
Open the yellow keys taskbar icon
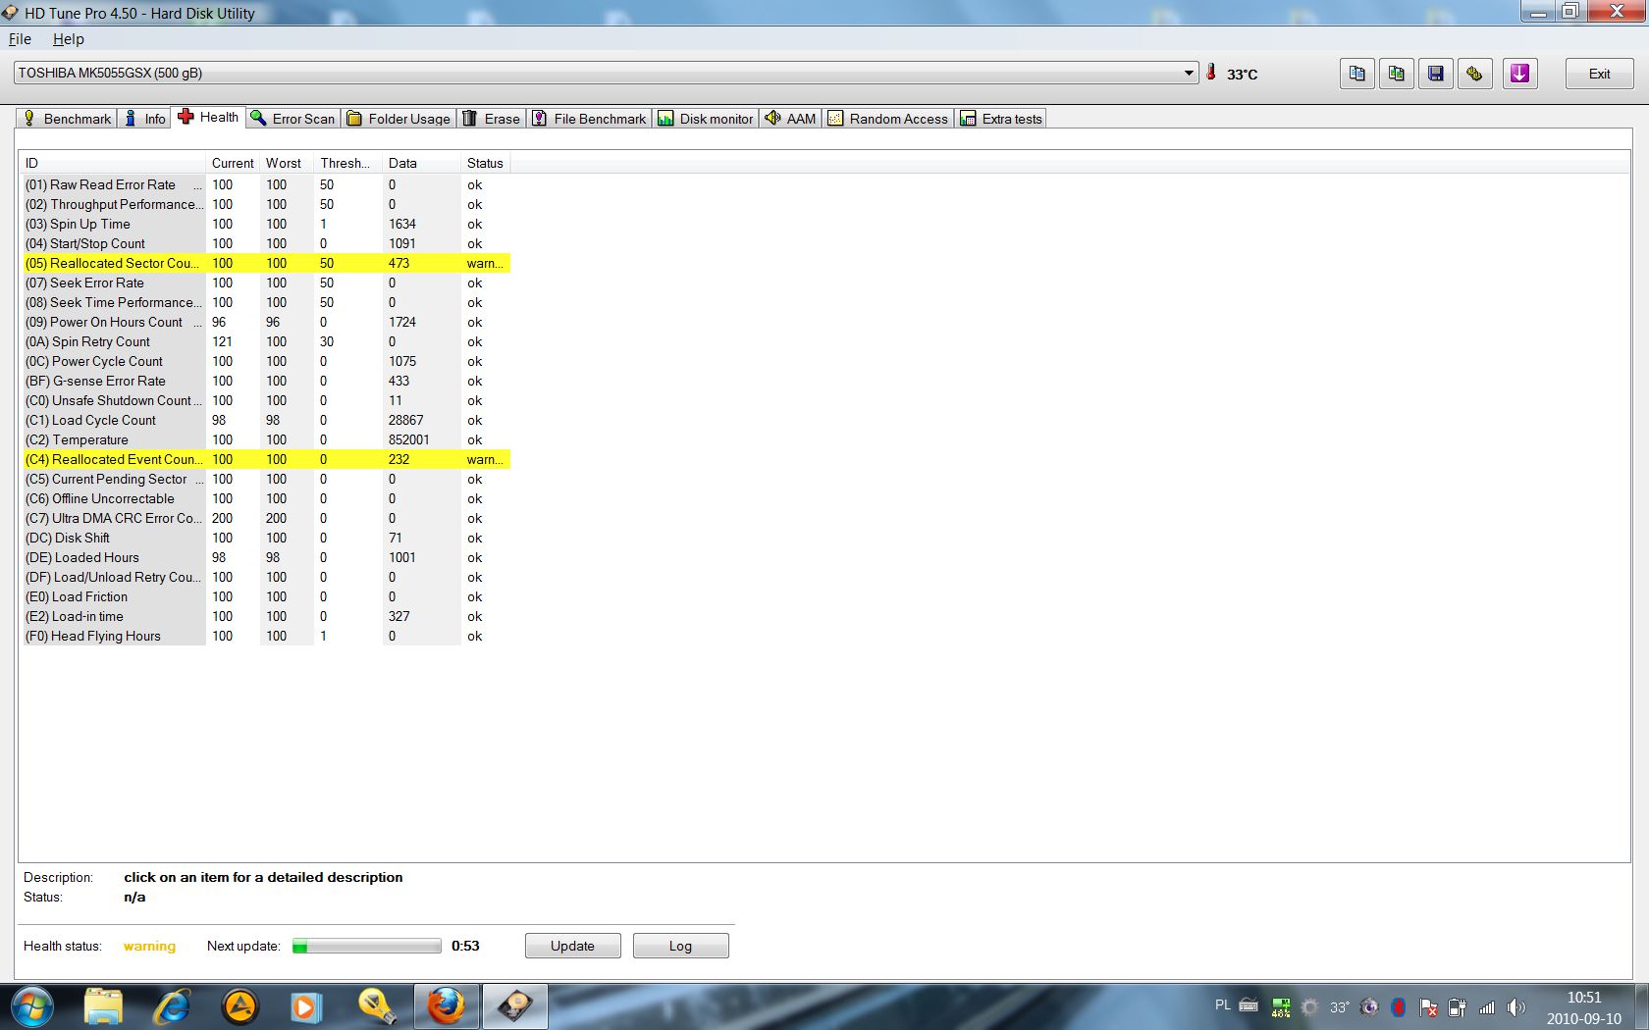pyautogui.click(x=377, y=1006)
